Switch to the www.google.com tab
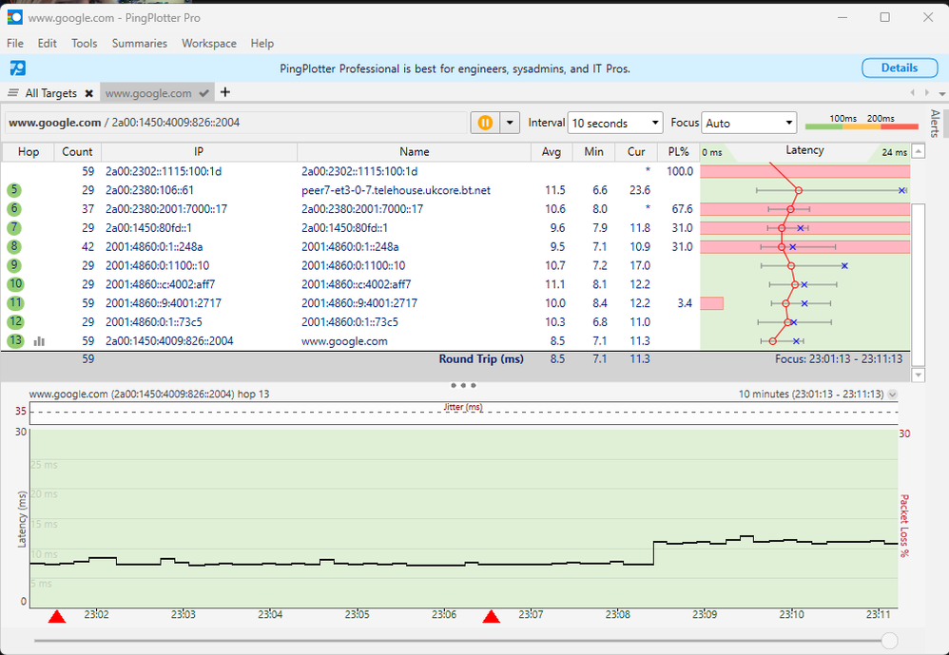This screenshot has width=949, height=655. coord(148,93)
